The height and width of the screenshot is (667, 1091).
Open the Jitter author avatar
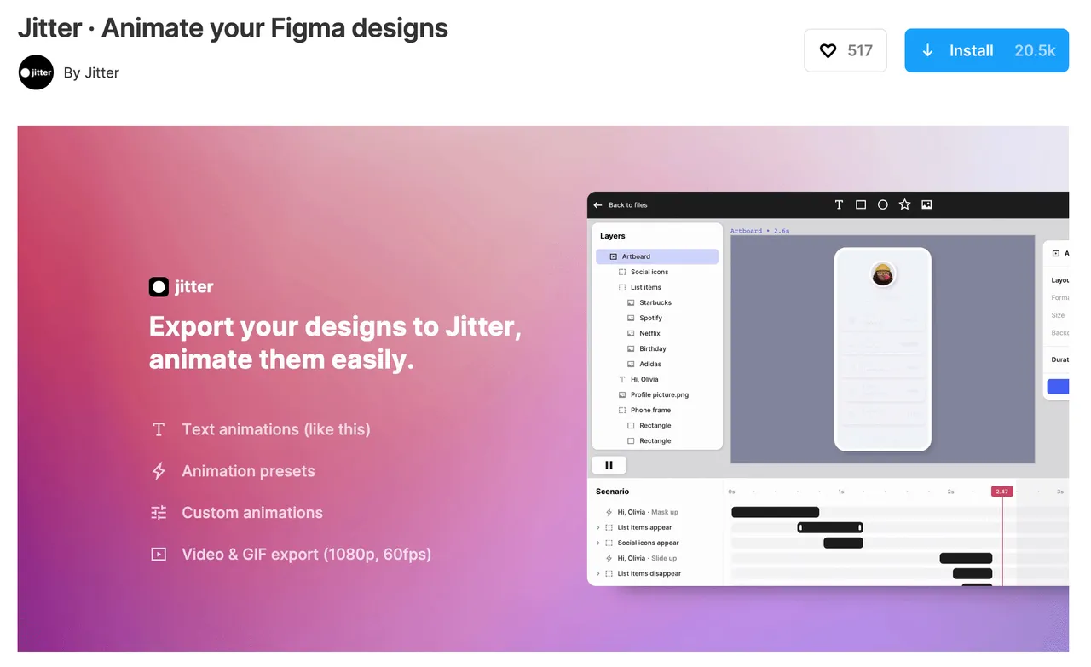tap(36, 72)
